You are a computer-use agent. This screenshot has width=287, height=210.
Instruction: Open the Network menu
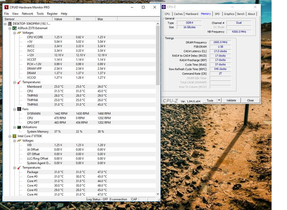click(27, 13)
